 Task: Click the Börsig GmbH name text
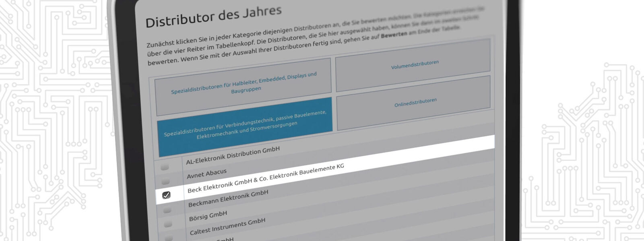[208, 216]
